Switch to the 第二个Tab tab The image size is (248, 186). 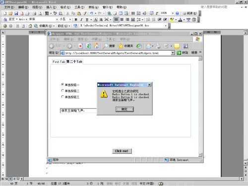click(x=74, y=62)
